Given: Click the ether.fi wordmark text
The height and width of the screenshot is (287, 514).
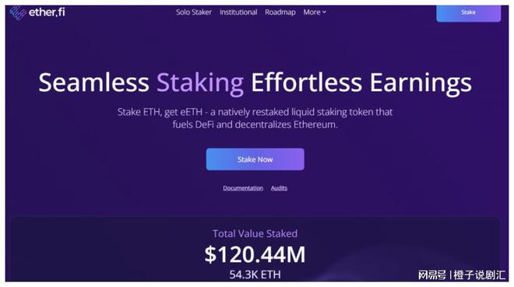Looking at the screenshot, I should click(47, 12).
